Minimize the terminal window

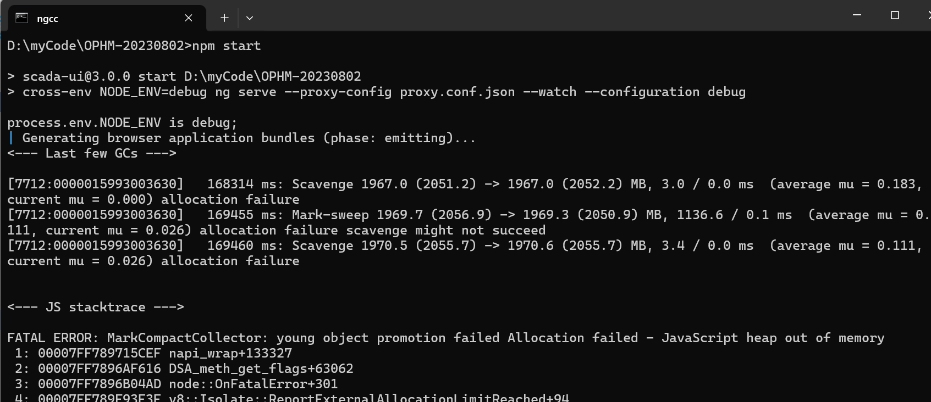(857, 15)
